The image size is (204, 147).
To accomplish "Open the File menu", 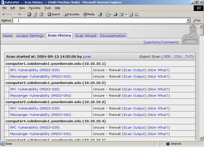I will [4, 8].
